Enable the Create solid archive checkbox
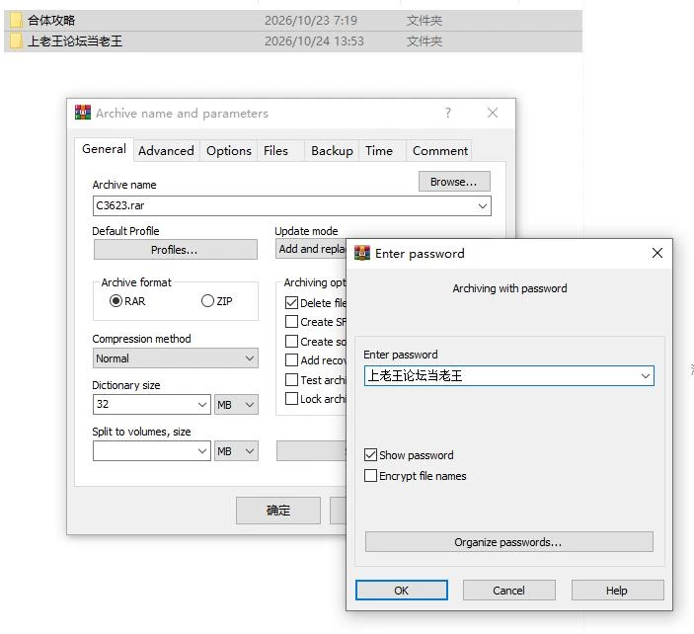Screen dimensions: 694x634 coord(291,342)
